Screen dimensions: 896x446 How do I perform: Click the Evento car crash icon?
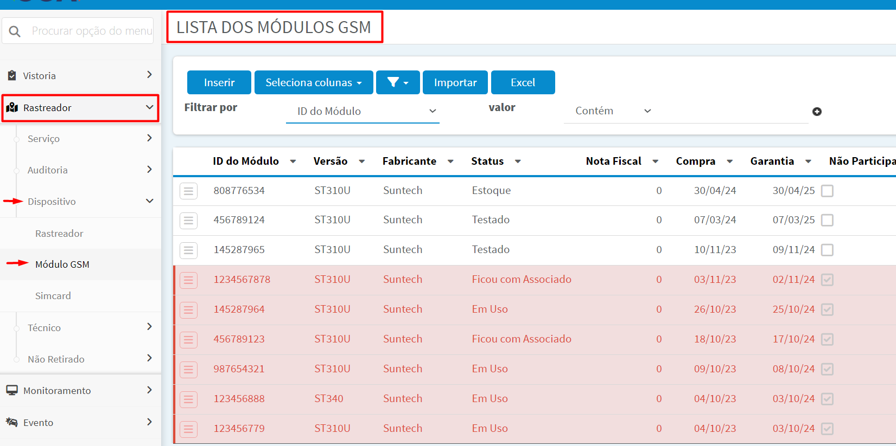coord(12,422)
